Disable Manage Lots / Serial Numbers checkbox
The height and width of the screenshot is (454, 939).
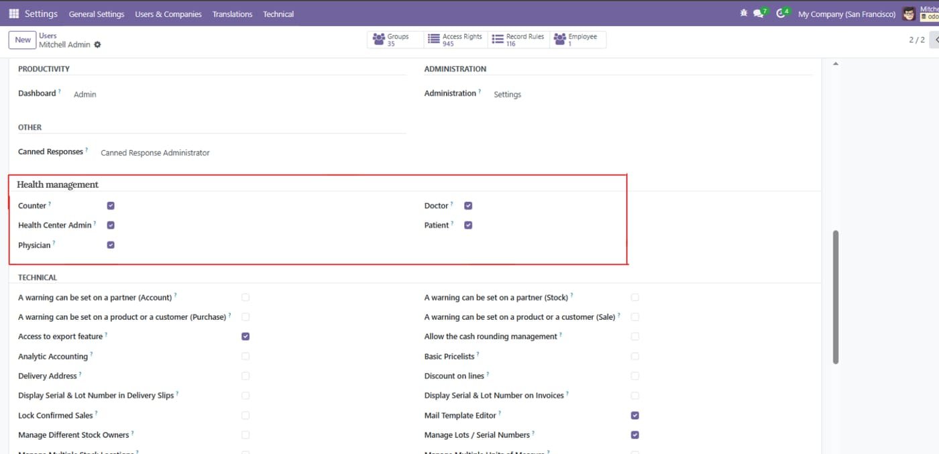point(635,435)
